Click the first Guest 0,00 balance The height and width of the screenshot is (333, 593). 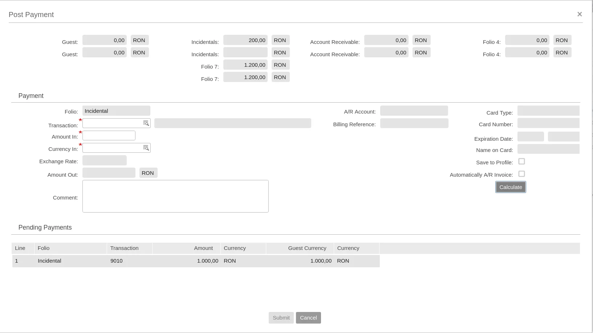(x=105, y=40)
